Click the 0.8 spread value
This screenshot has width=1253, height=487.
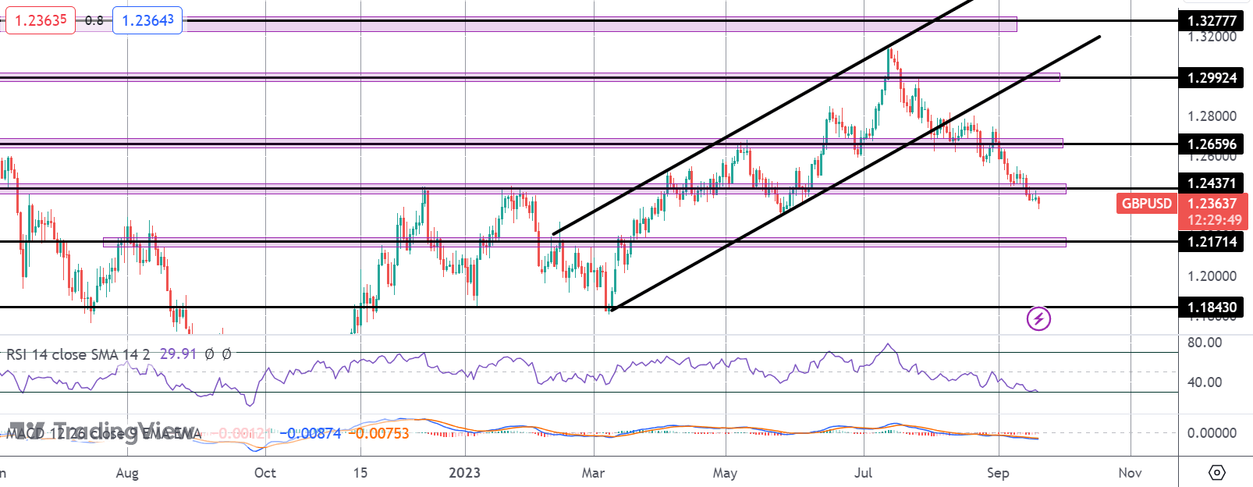click(x=94, y=20)
